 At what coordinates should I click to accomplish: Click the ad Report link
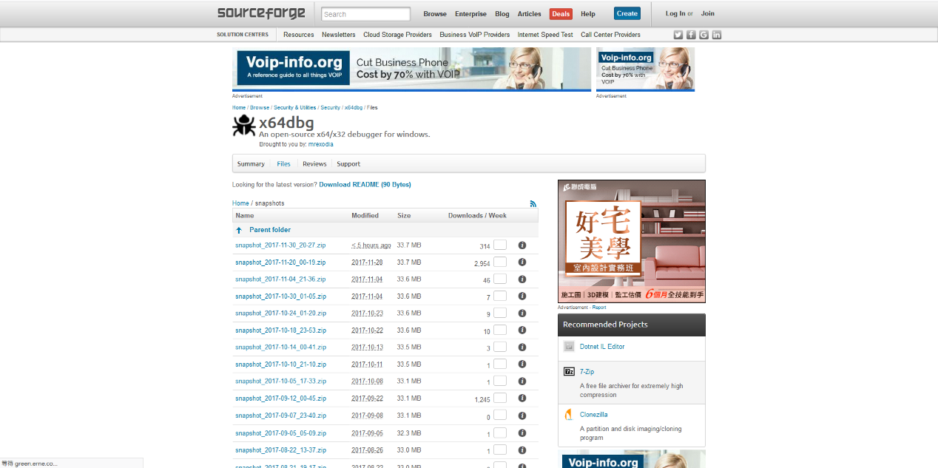(598, 308)
